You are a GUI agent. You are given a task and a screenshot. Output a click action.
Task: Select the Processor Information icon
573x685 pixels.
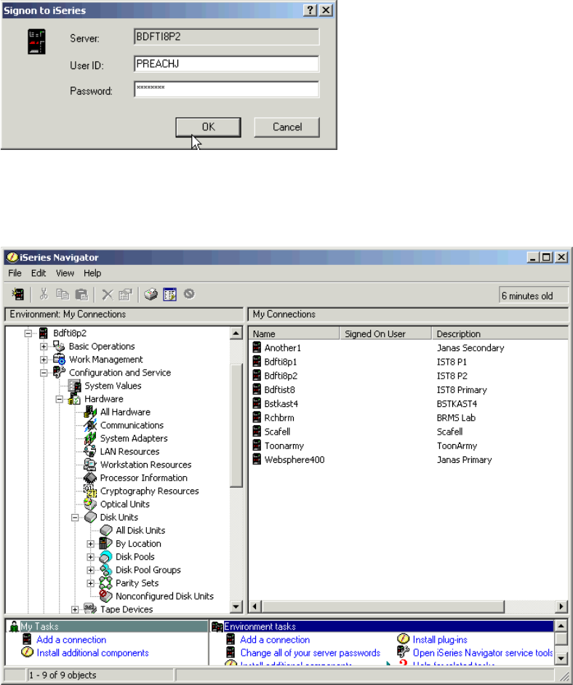[90, 478]
